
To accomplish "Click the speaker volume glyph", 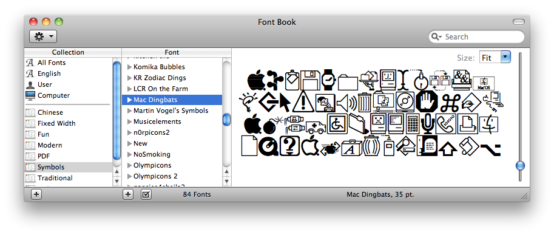I will point(346,103).
